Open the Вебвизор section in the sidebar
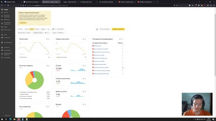This screenshot has width=216, height=121. [x=7, y=19]
